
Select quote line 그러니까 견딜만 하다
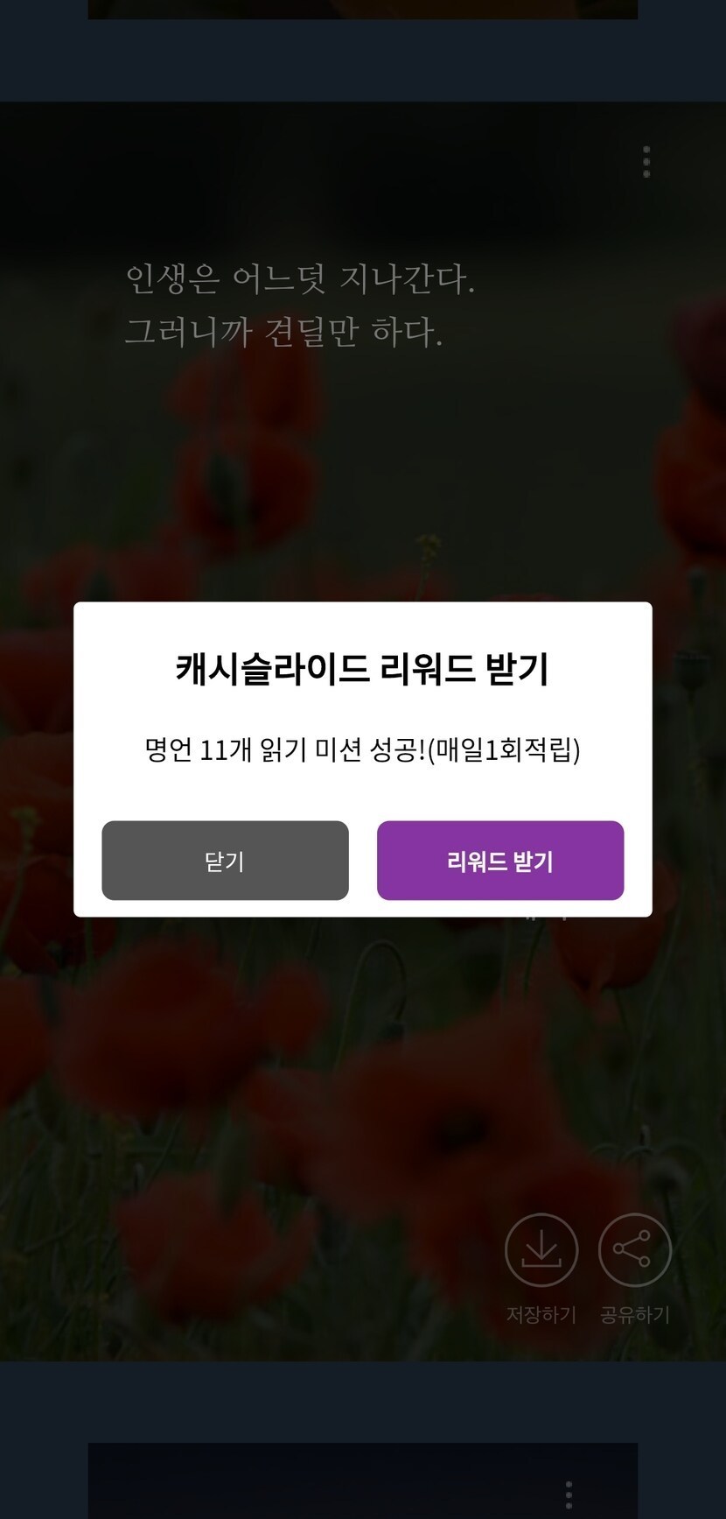(283, 332)
